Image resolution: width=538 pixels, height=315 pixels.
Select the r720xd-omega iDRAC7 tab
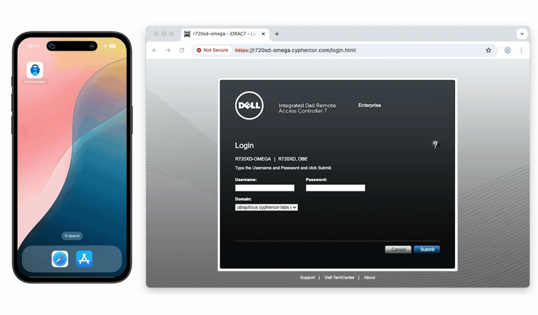pyautogui.click(x=225, y=34)
